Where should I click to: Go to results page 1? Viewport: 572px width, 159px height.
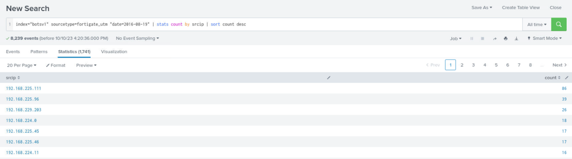click(x=450, y=65)
